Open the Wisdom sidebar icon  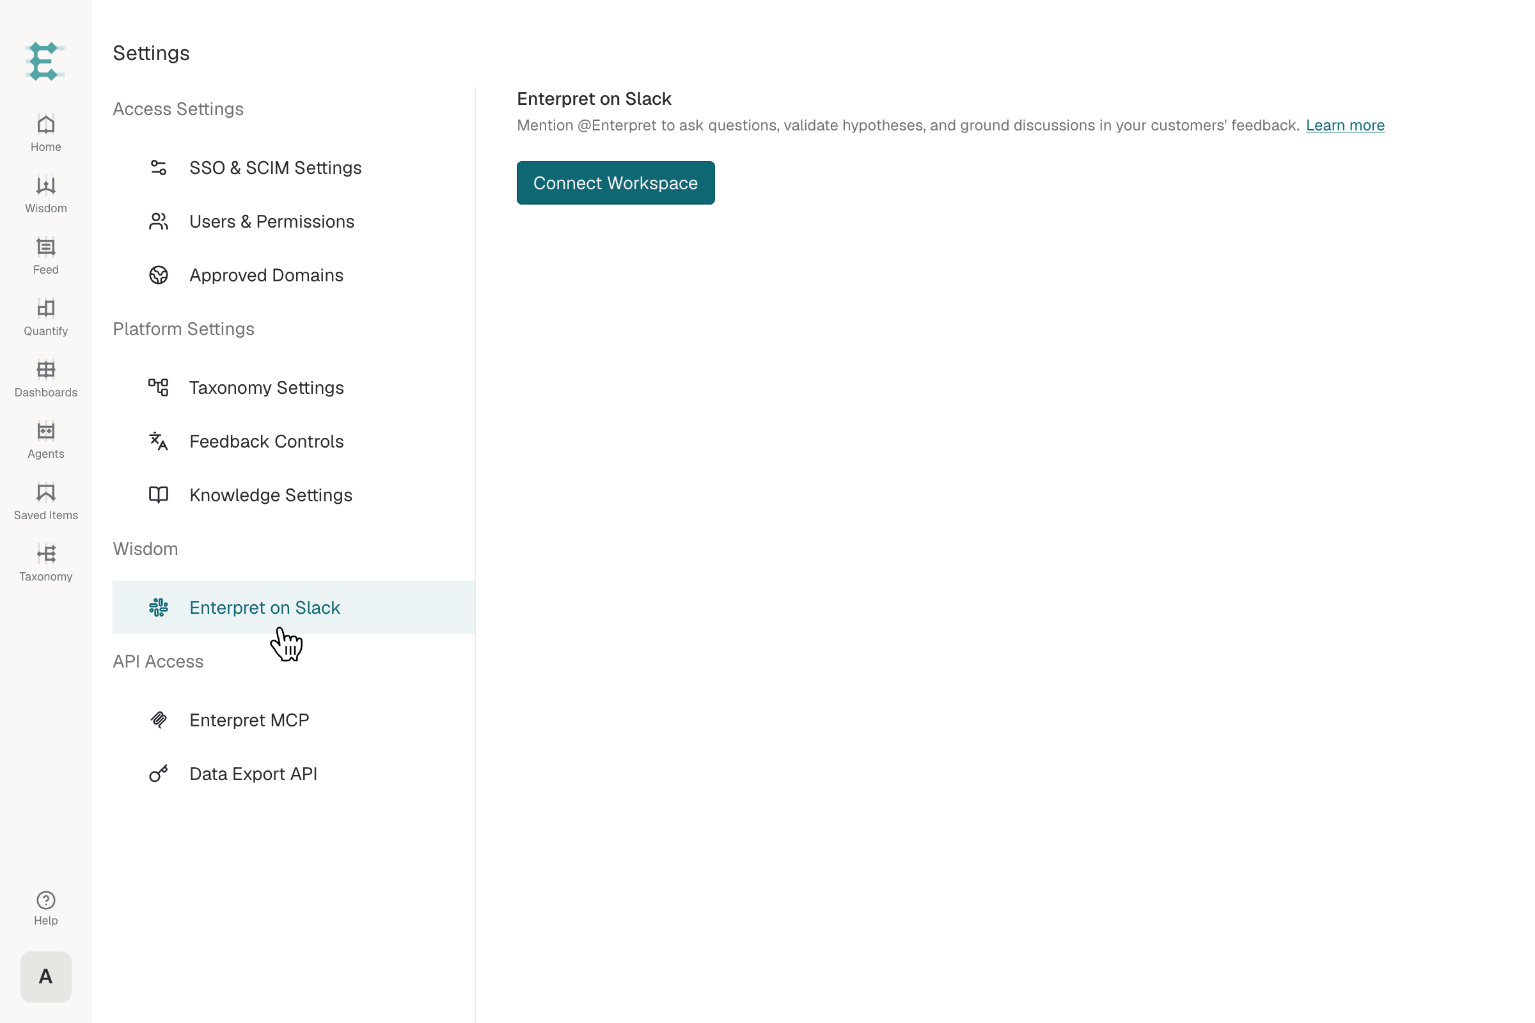[x=45, y=185]
